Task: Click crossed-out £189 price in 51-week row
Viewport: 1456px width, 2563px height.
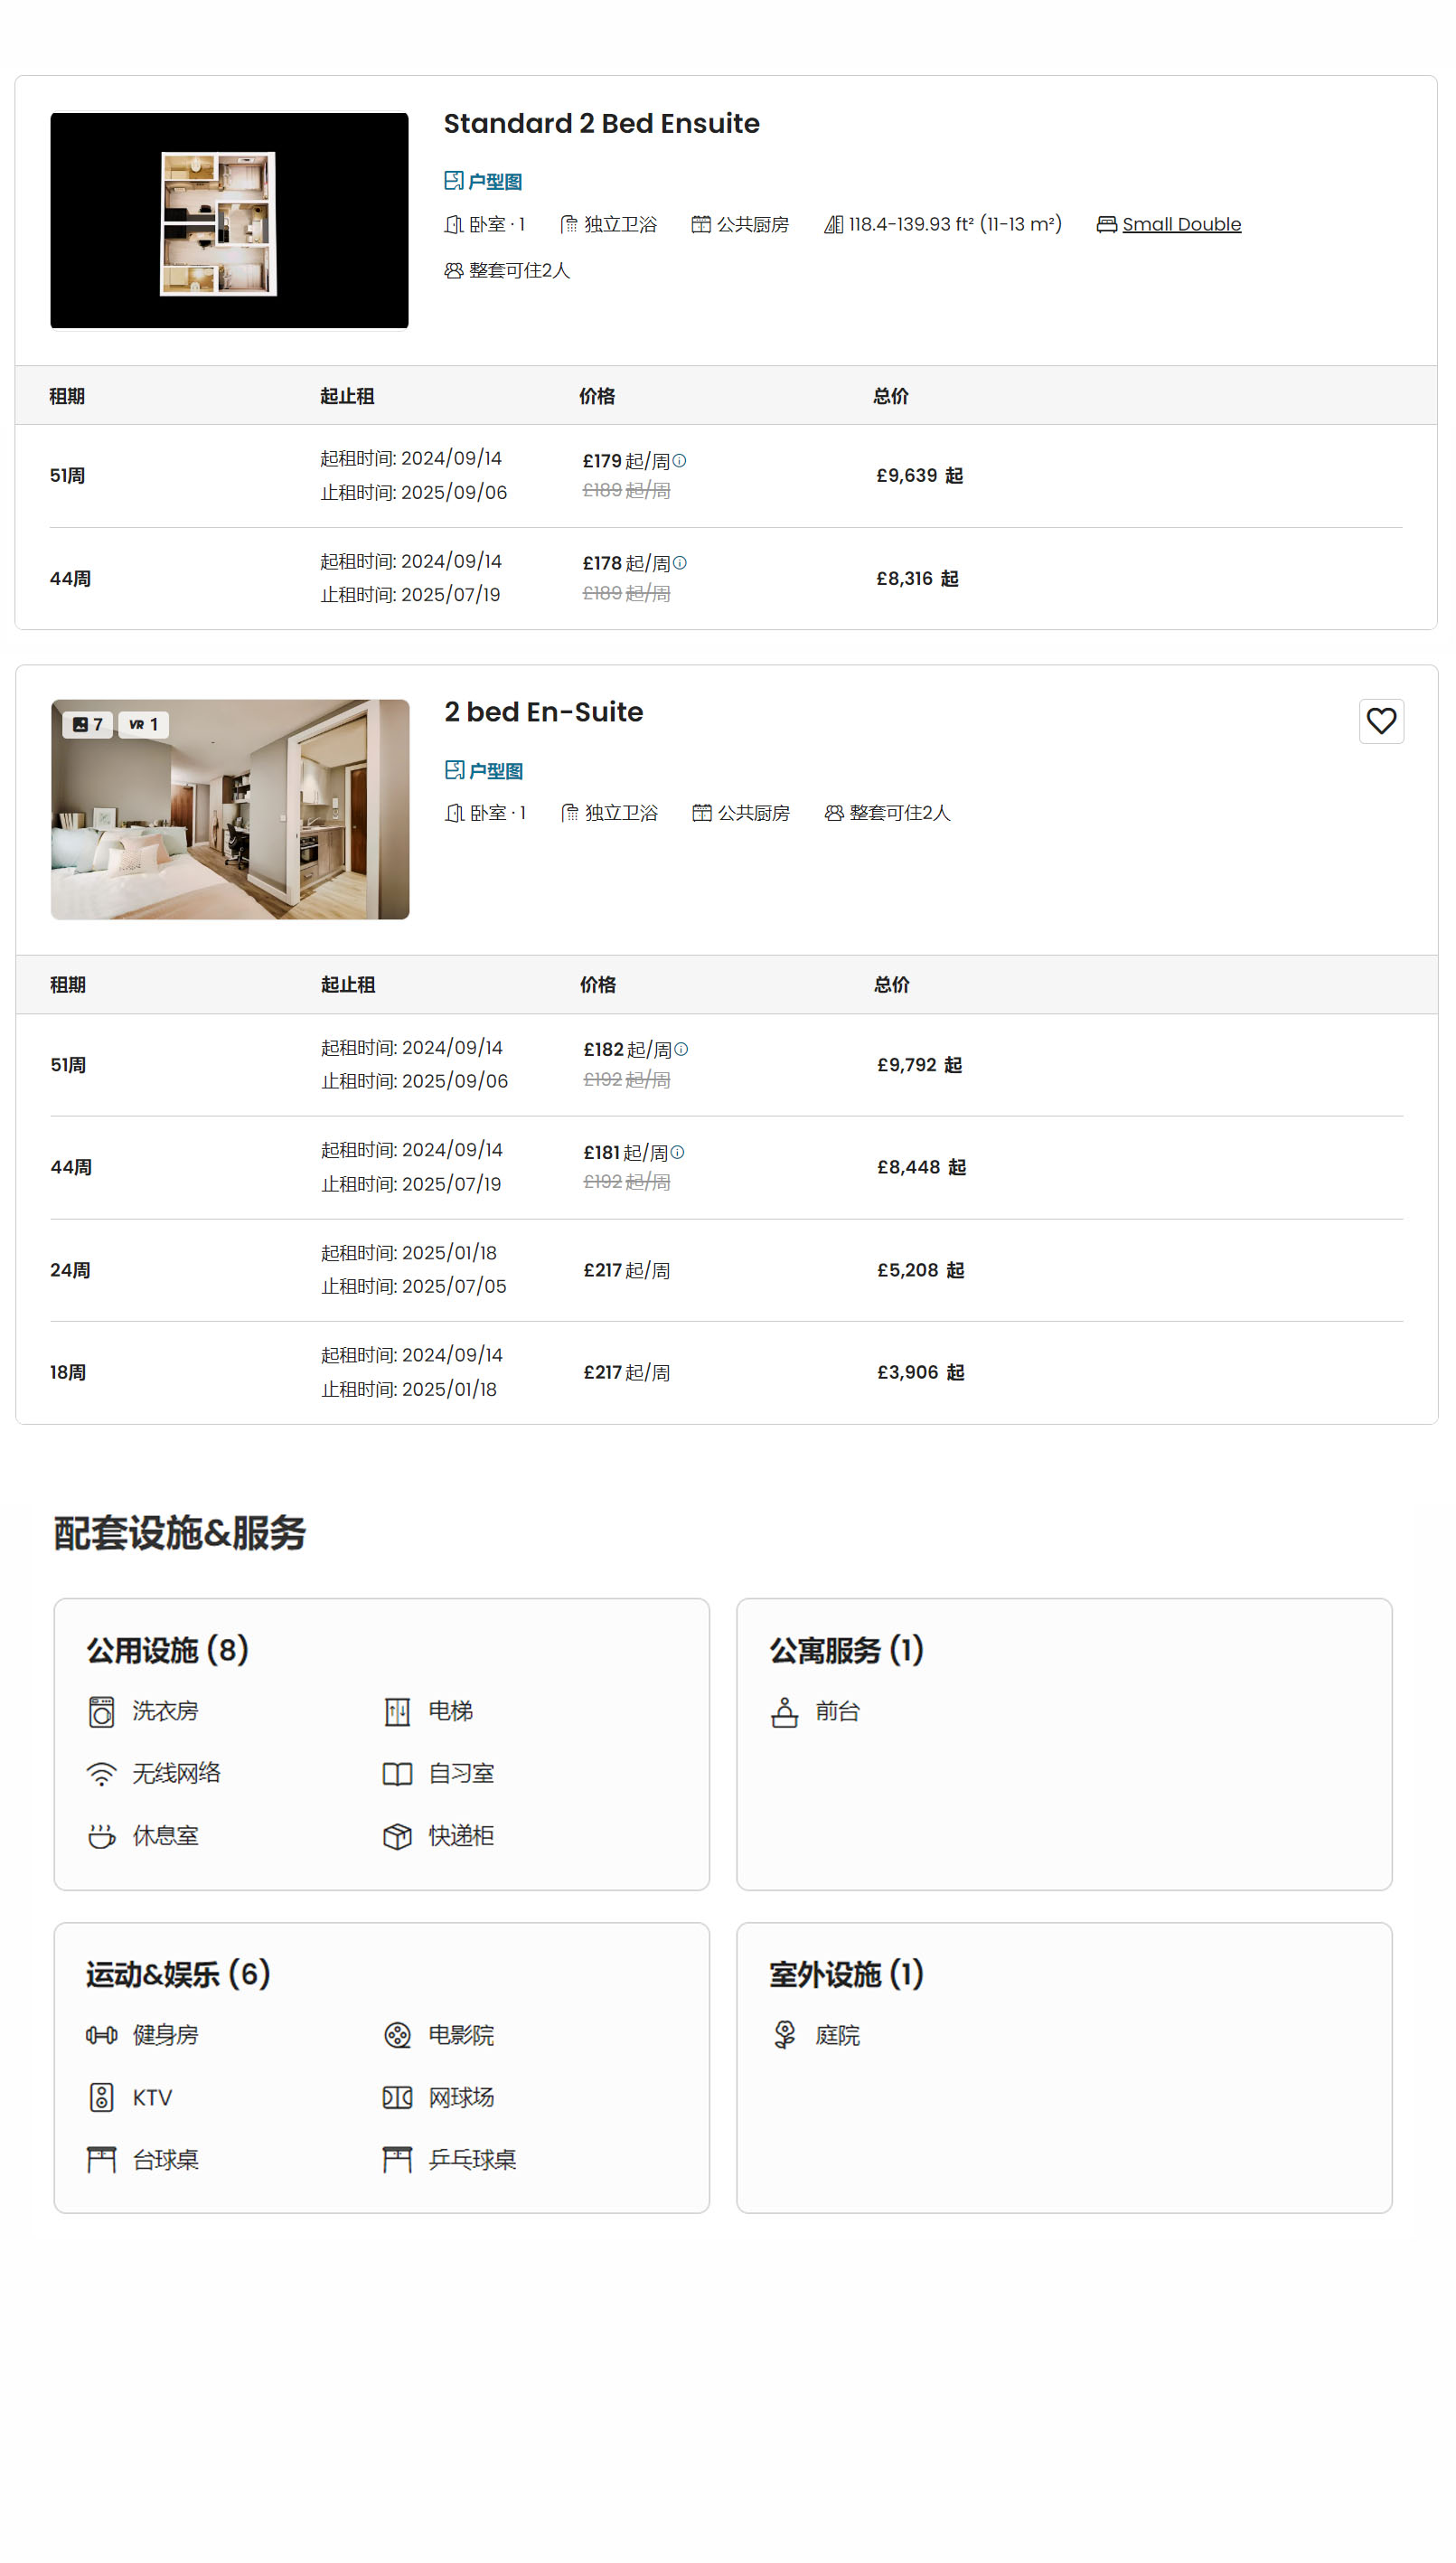Action: (x=626, y=490)
